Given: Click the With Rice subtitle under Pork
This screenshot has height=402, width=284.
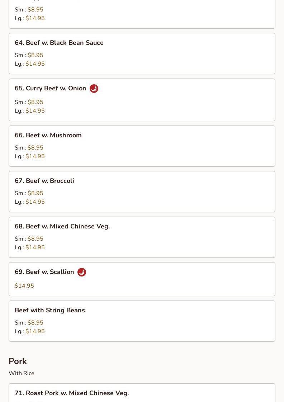Looking at the screenshot, I should point(22,373).
